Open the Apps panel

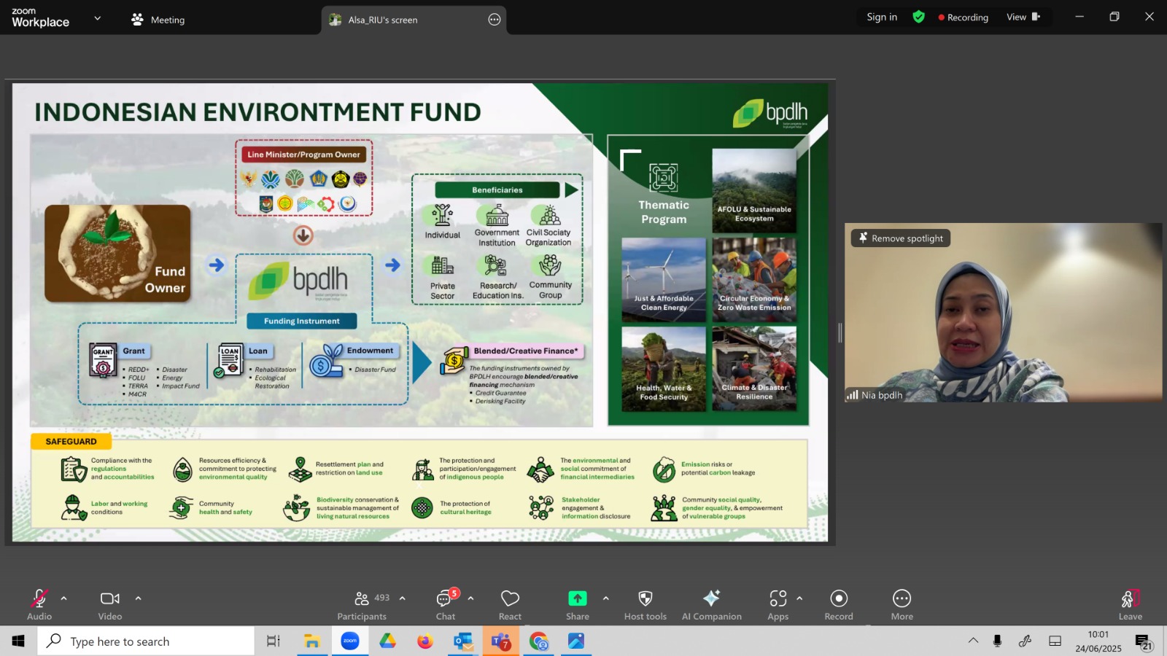778,605
